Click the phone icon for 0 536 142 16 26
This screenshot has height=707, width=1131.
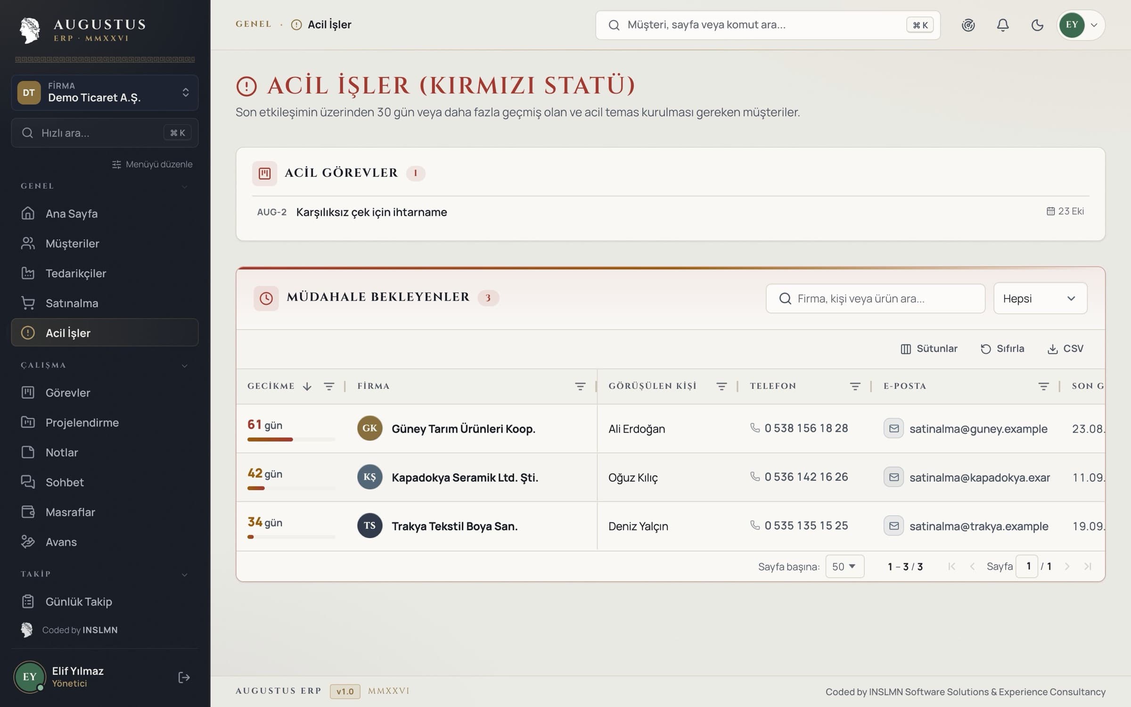click(x=755, y=477)
